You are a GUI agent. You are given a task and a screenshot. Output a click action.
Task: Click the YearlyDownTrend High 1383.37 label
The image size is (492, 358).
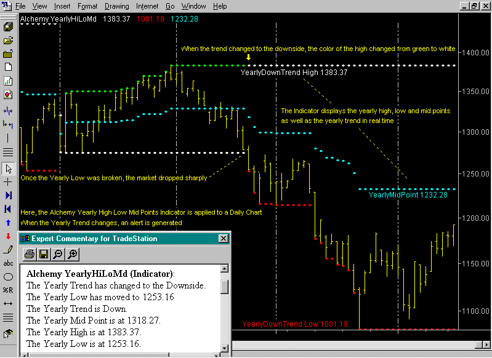[294, 73]
